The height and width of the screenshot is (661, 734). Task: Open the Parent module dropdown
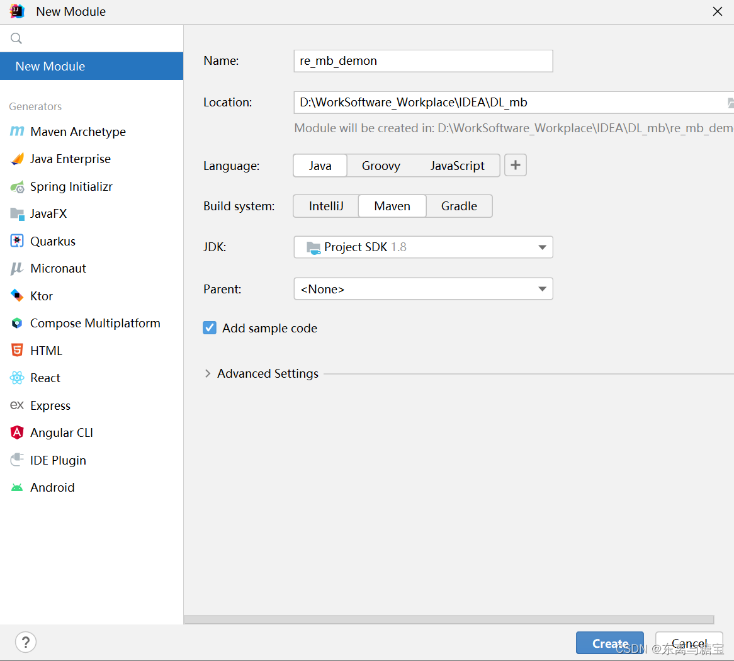click(x=423, y=290)
